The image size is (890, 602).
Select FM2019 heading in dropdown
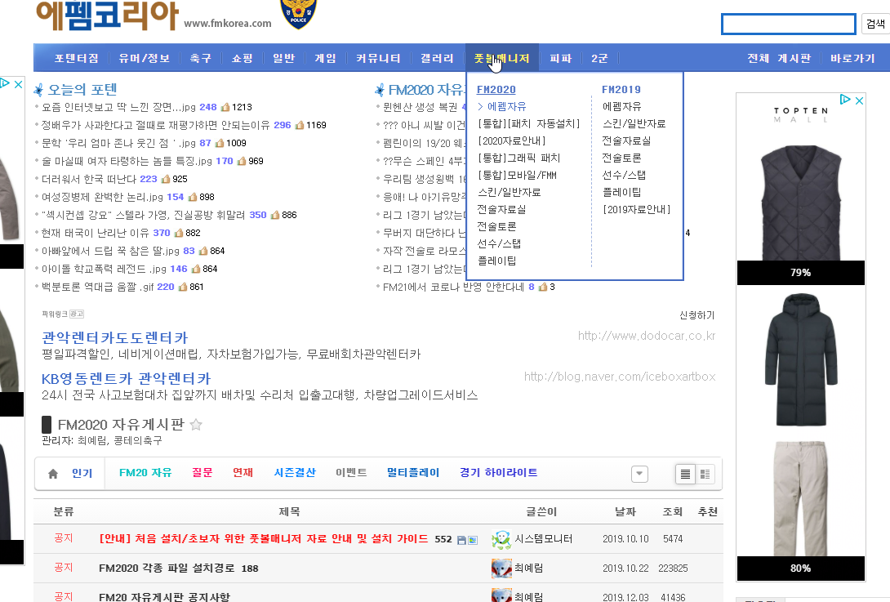pos(621,90)
